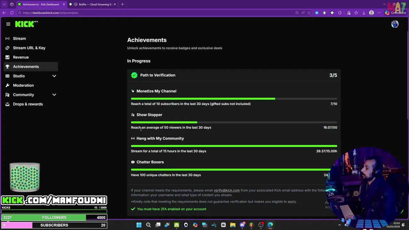Open OBS Studio from taskbar
The width and height of the screenshot is (409, 230).
click(x=261, y=225)
